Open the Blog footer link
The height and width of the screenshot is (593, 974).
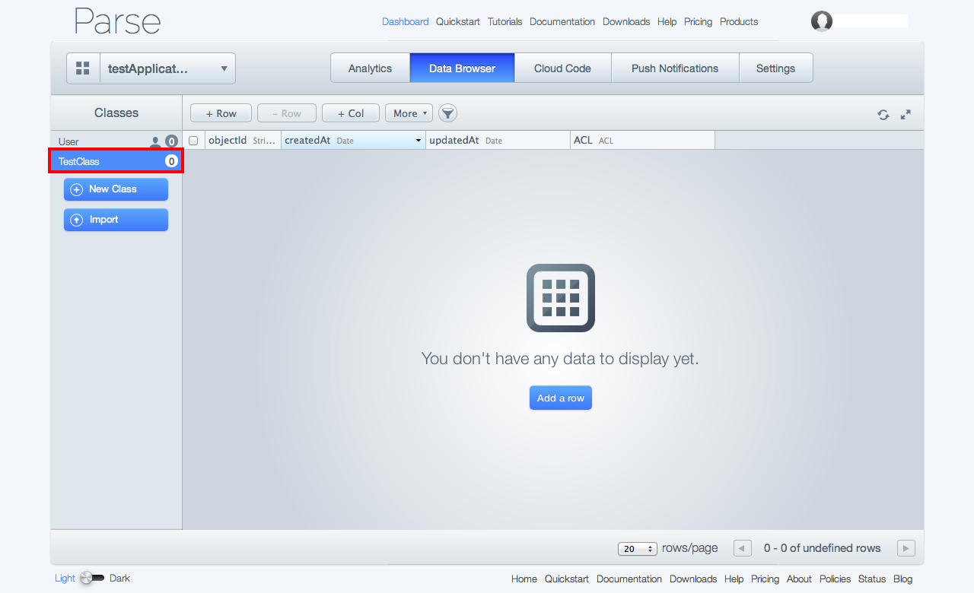902,579
